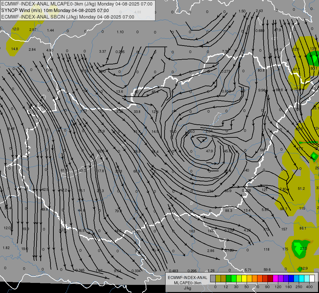Viewport: 319px width, 293px height.
Task: Click the '60.4' map value
Action: tap(155, 151)
